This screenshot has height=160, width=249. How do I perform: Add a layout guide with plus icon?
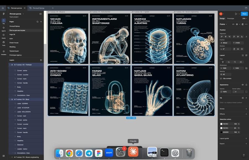pyautogui.click(x=246, y=139)
